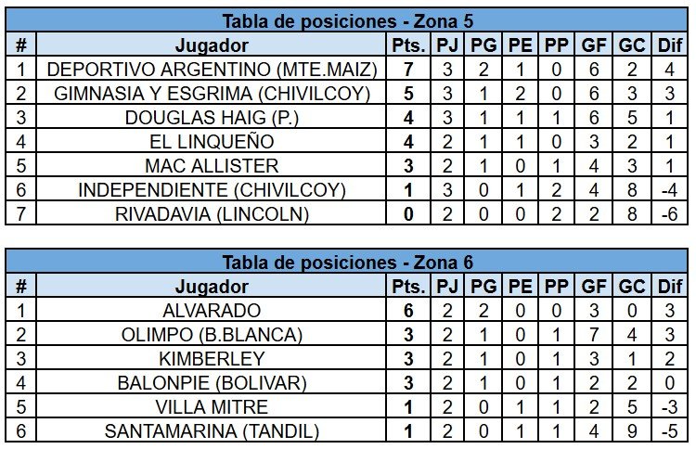Select DOUGLAS HAIG (P.) team cell
The image size is (696, 449).
[212, 117]
